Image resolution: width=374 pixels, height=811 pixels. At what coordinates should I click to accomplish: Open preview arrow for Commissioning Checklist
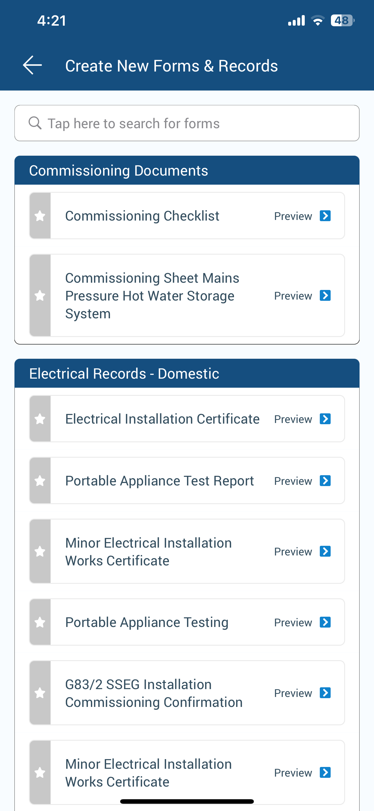(x=325, y=216)
